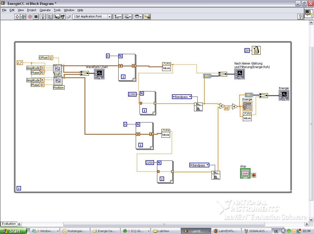Click vertical scrollbar down arrow

(x=311, y=219)
